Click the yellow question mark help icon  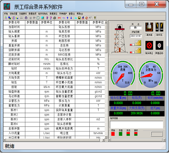pos(95,18)
